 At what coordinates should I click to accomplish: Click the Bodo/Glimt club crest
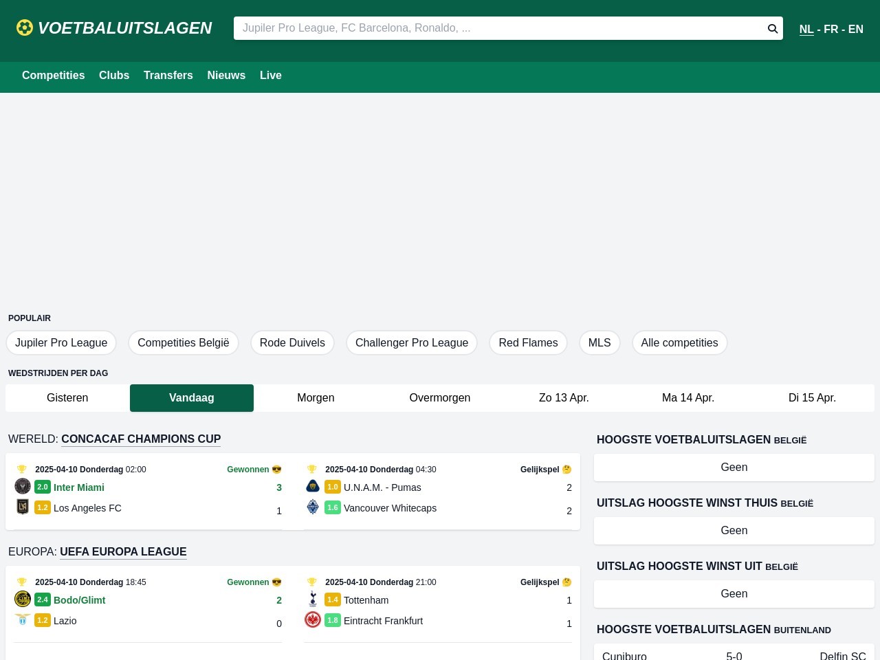pyautogui.click(x=23, y=599)
